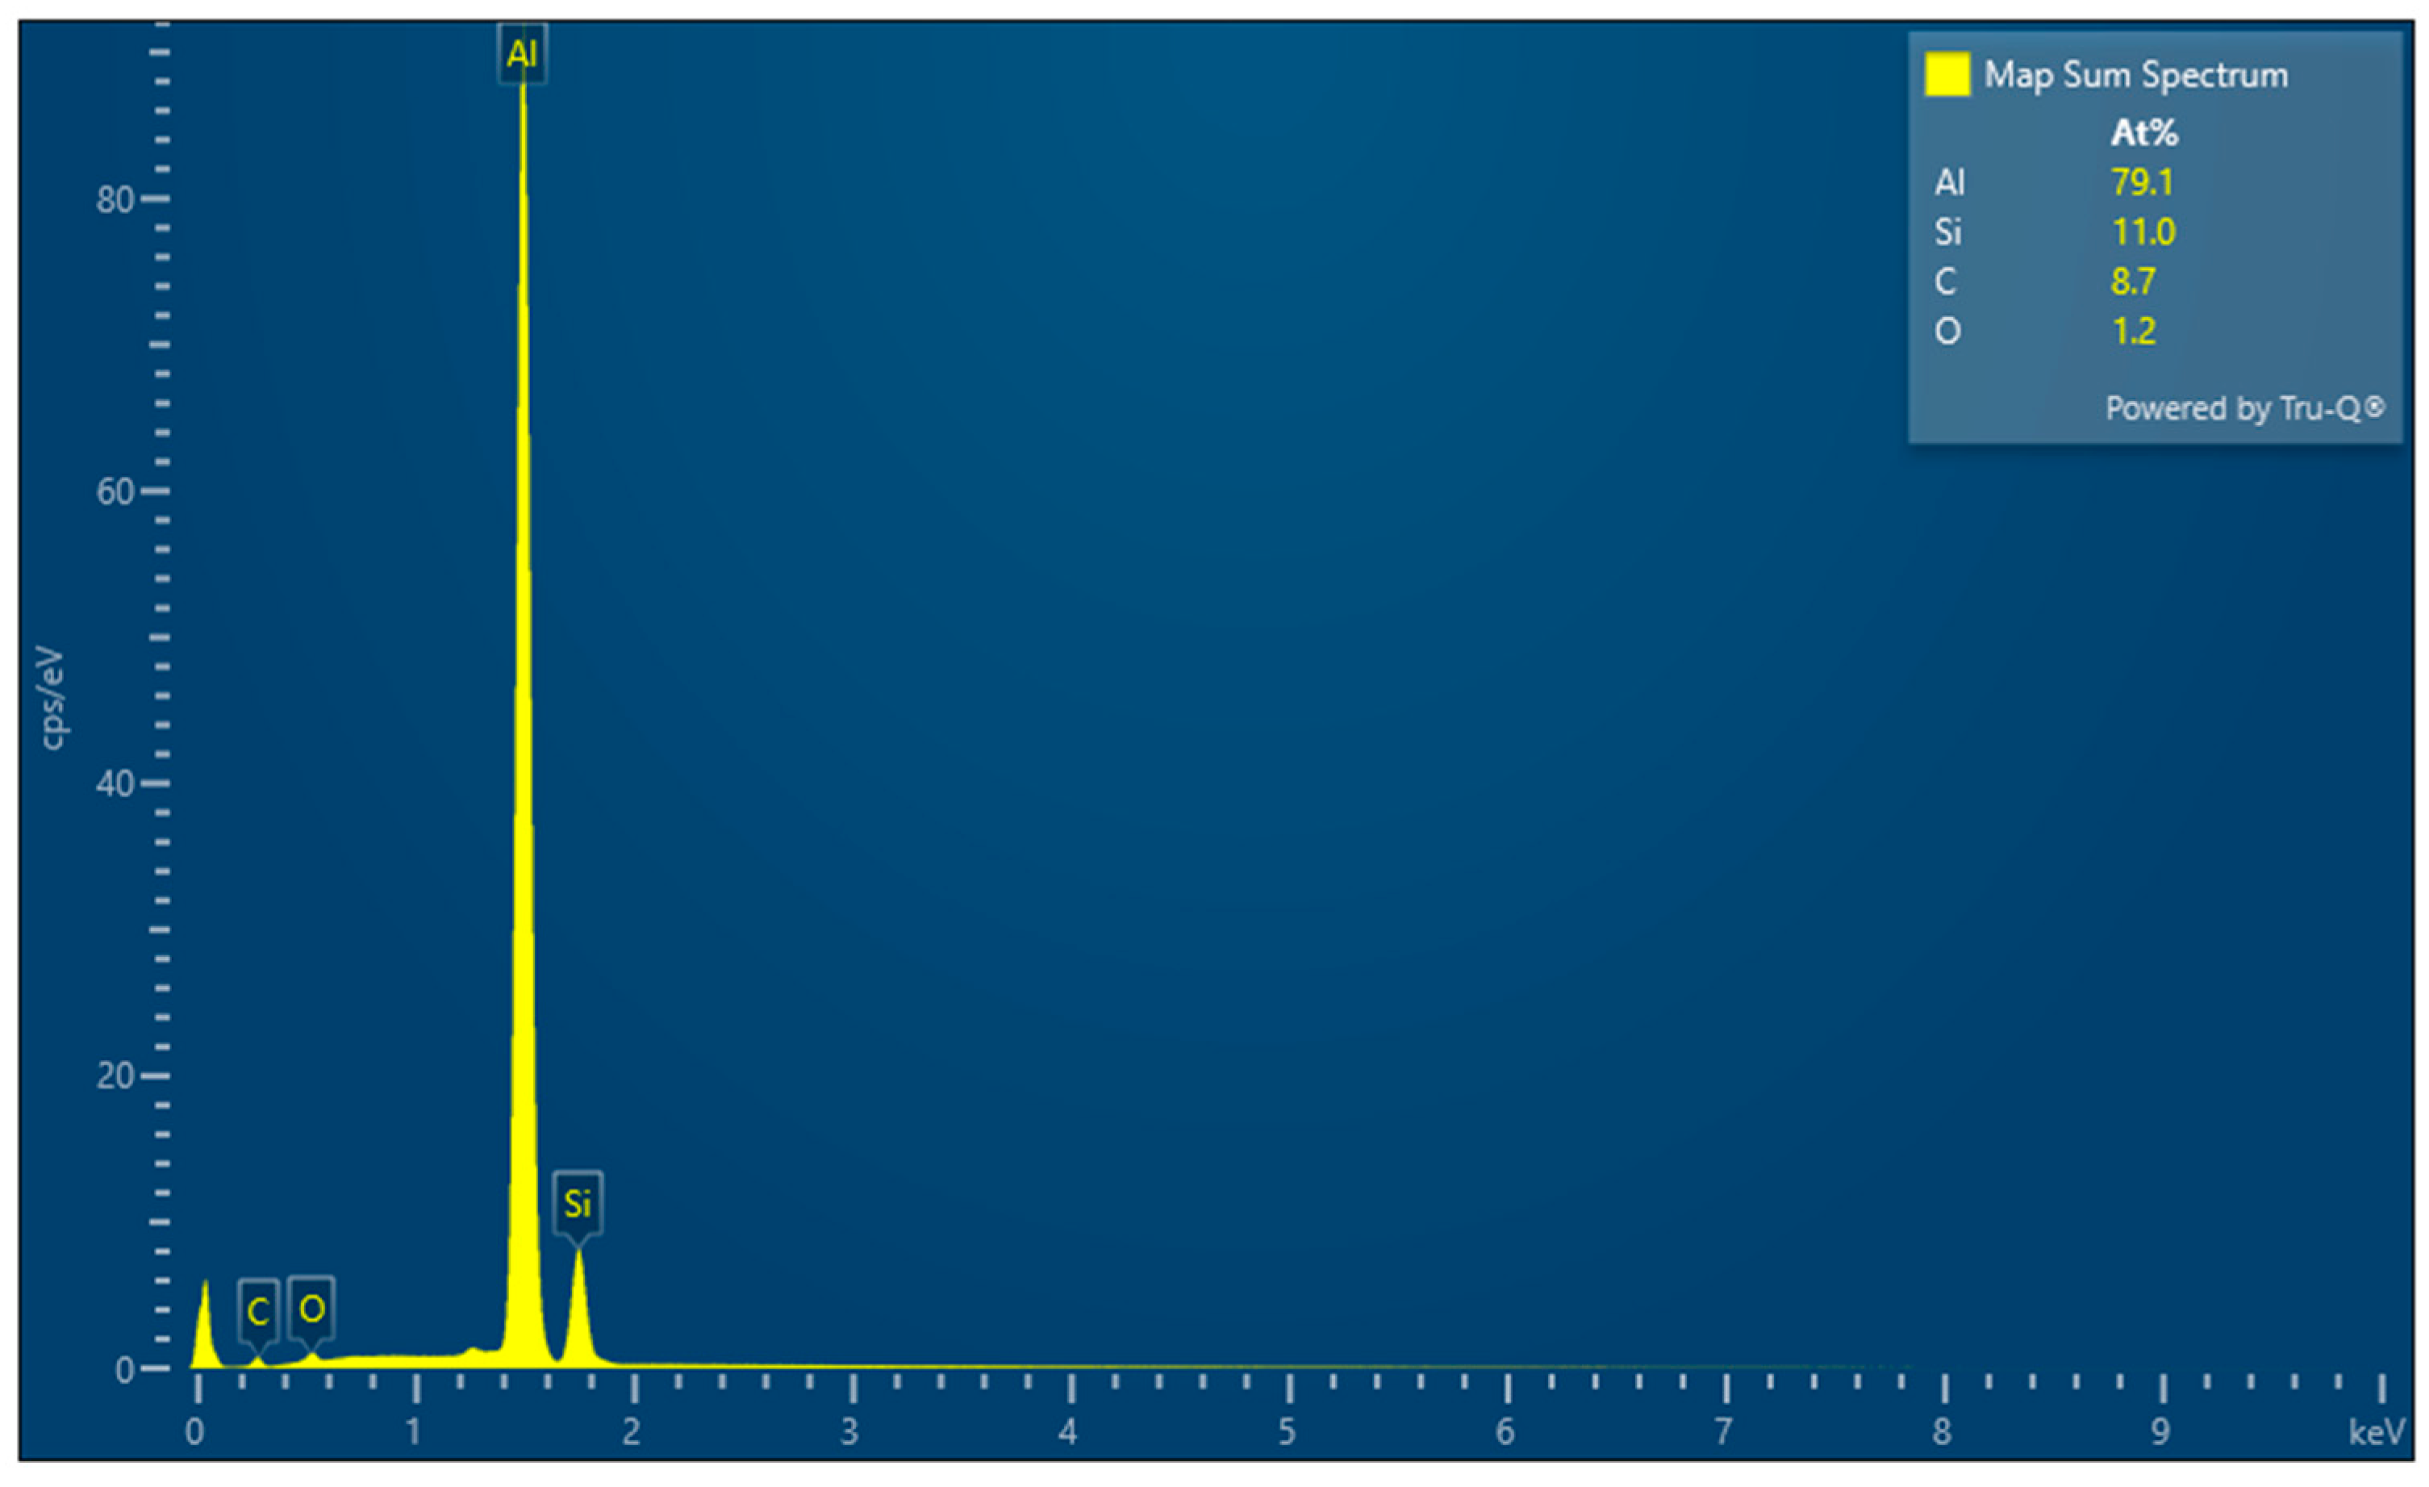Click the keV x-axis unit label
This screenshot has width=2429, height=1487.
(2376, 1432)
